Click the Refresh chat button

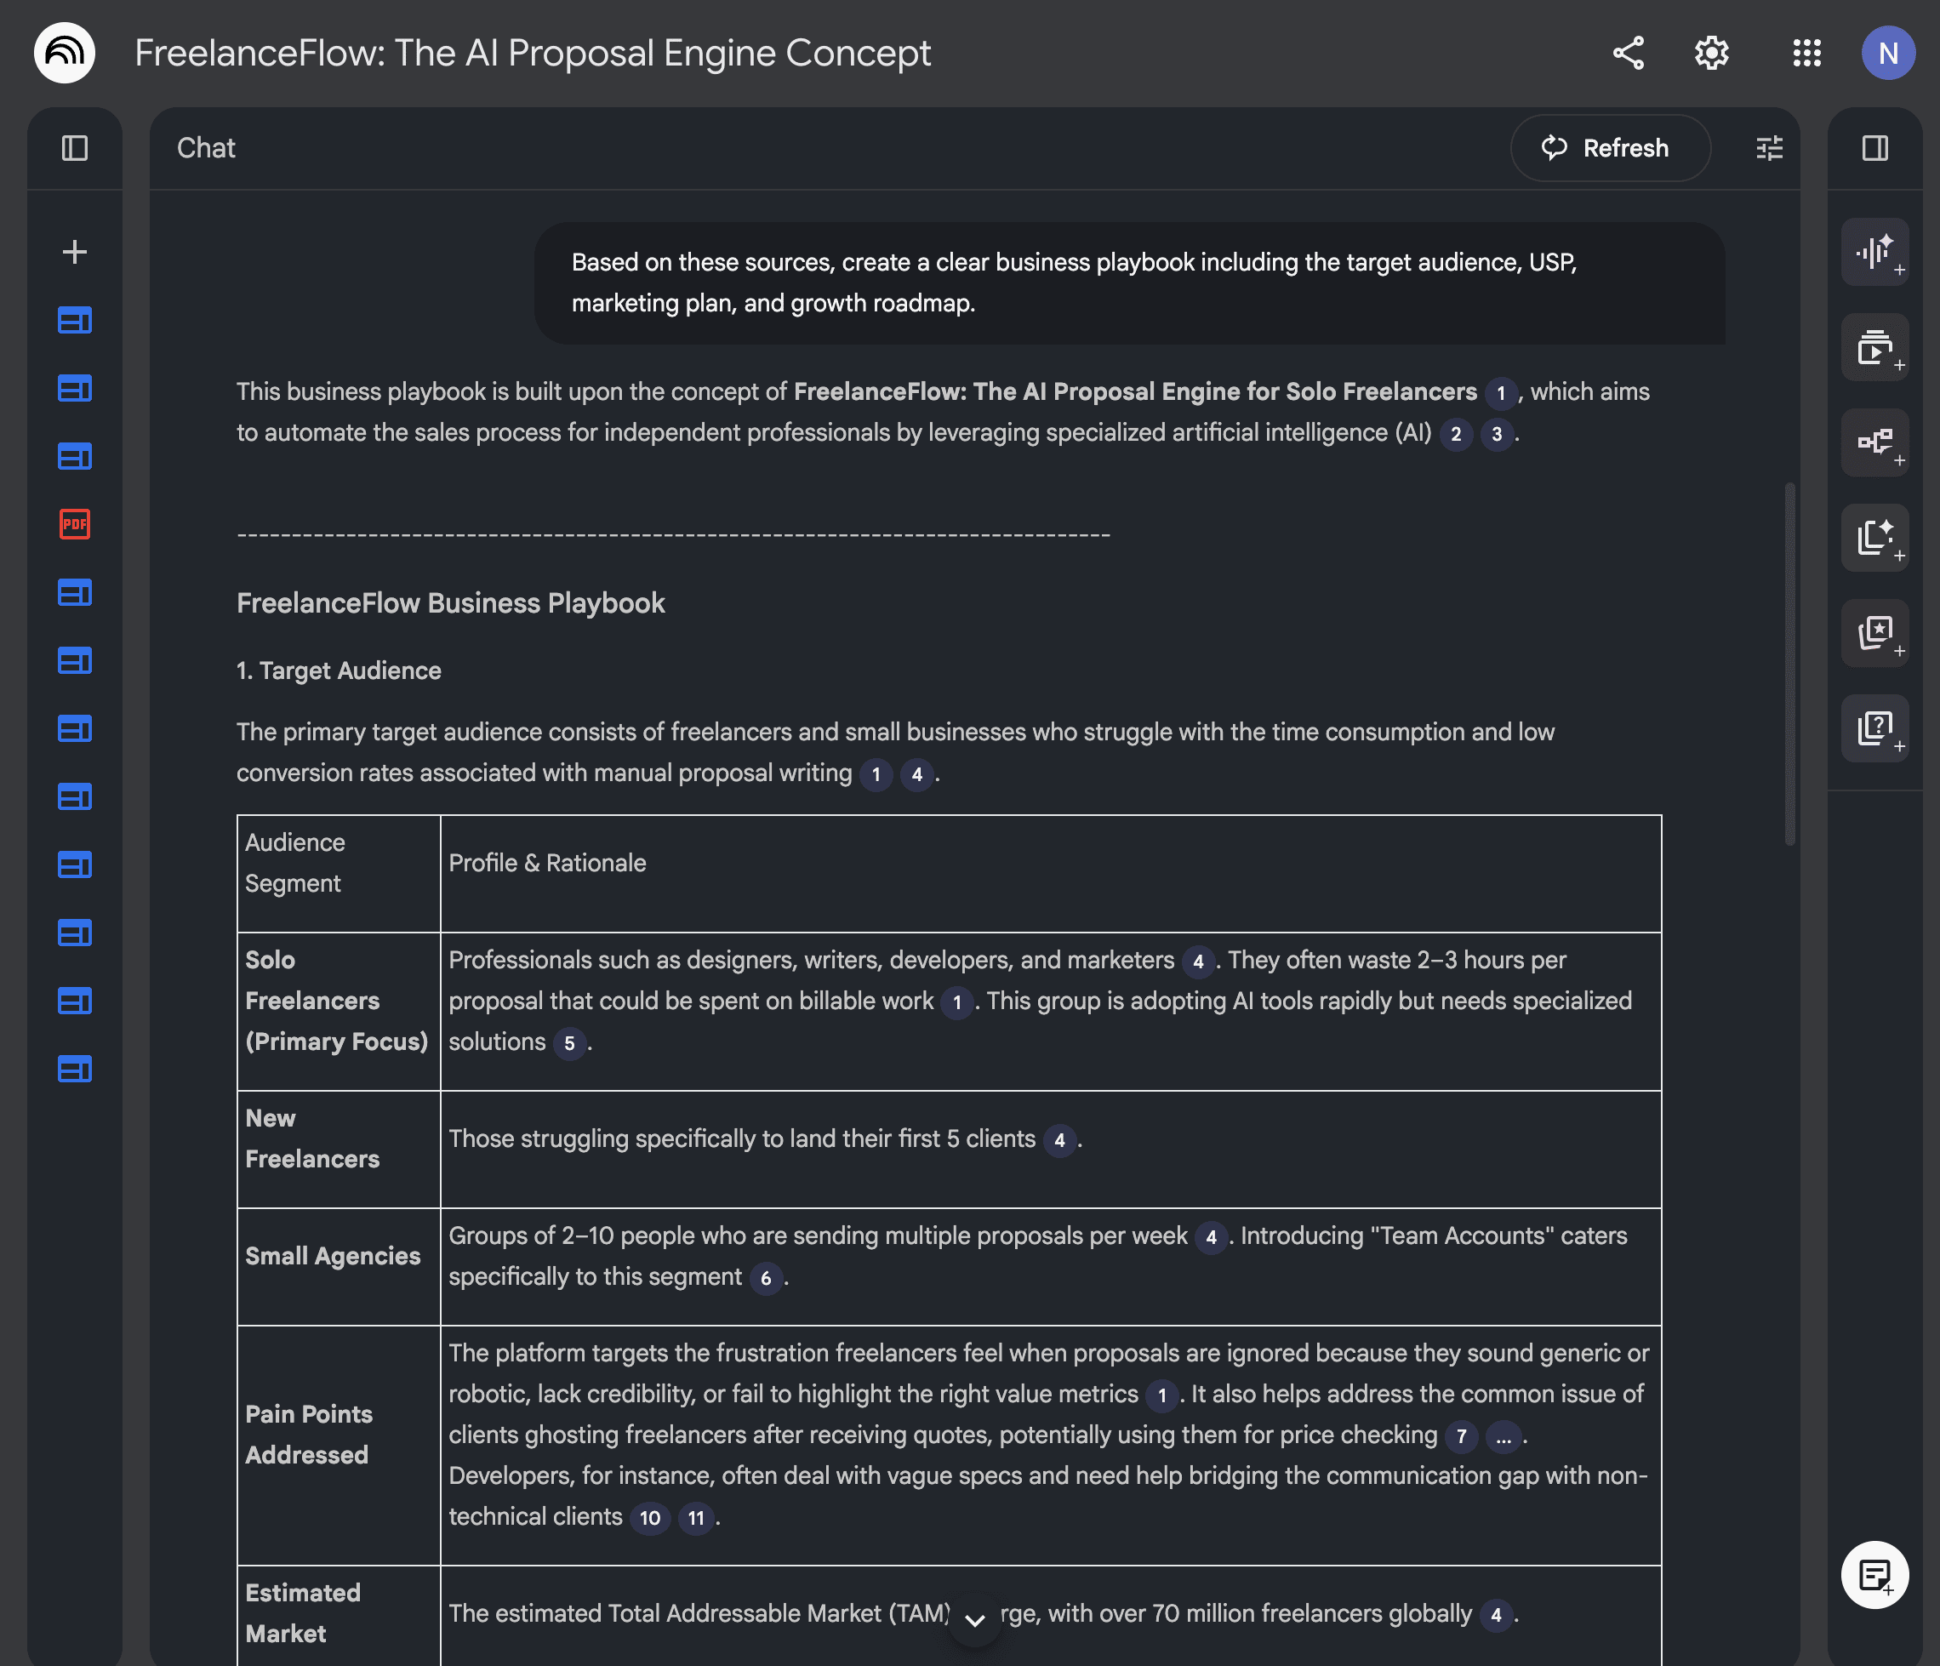(x=1610, y=148)
